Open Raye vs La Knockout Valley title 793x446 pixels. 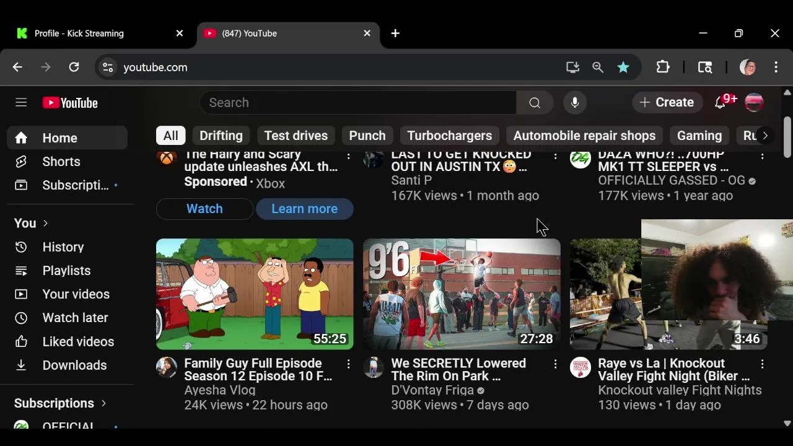(673, 370)
